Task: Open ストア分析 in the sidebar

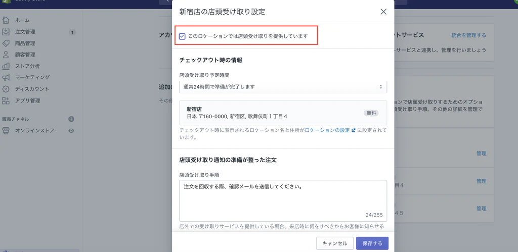Action: 27,66
